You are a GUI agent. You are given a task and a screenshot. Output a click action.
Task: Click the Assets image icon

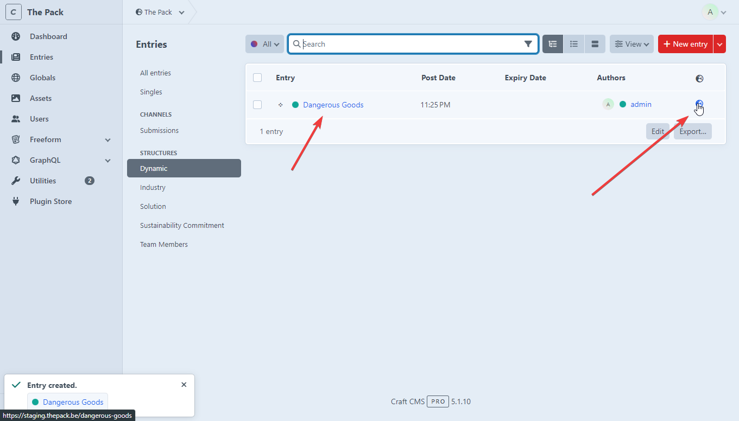coord(16,98)
